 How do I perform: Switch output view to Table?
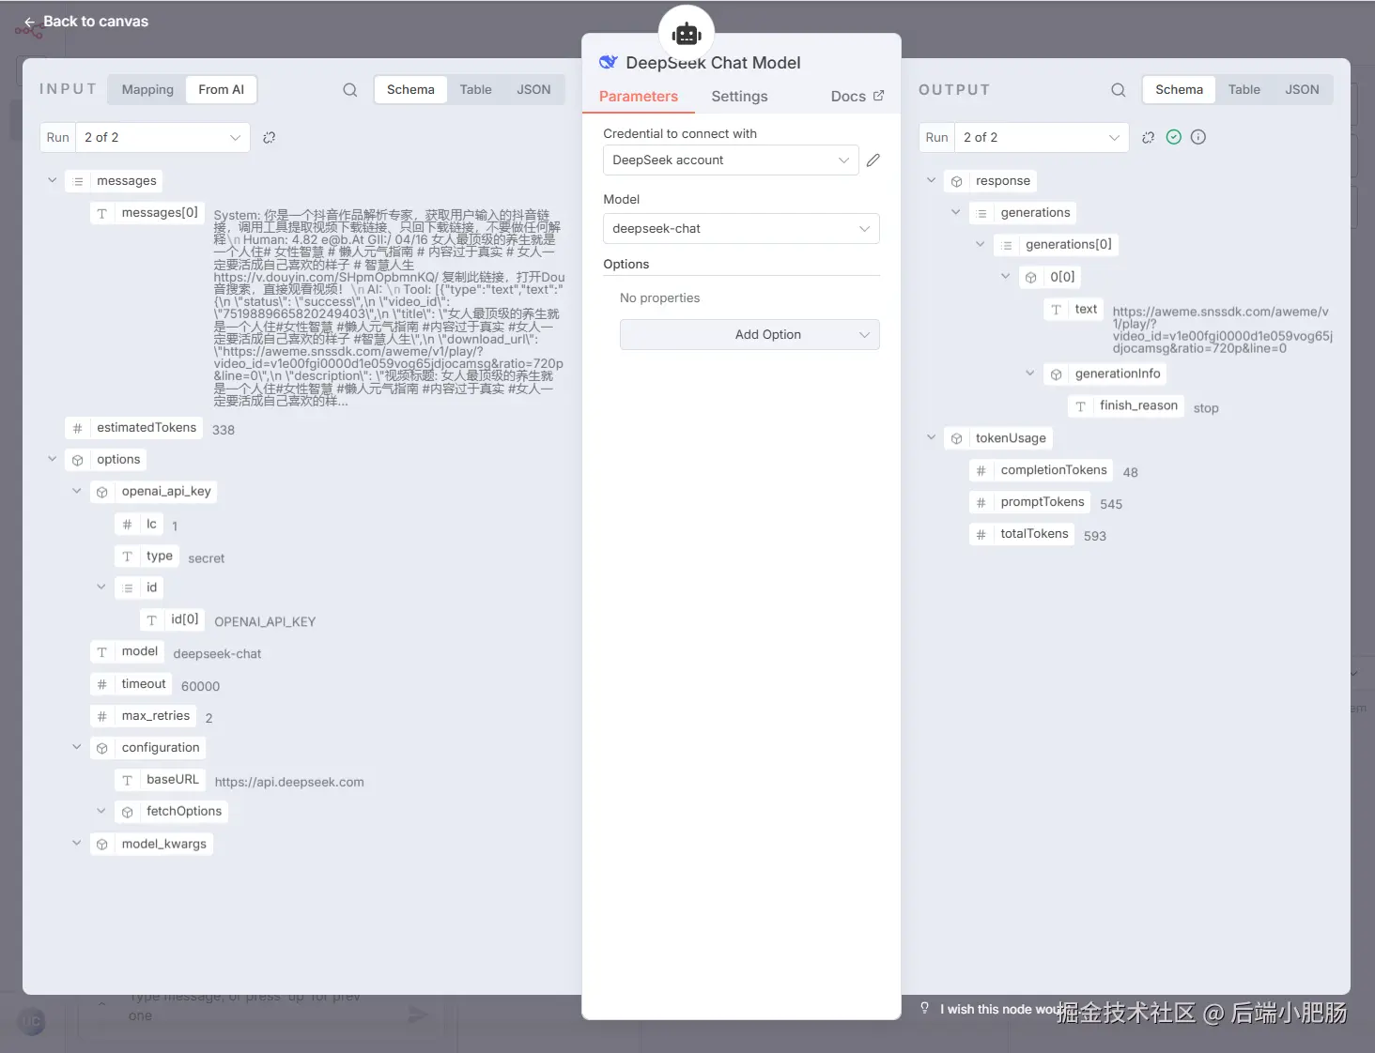tap(1244, 90)
